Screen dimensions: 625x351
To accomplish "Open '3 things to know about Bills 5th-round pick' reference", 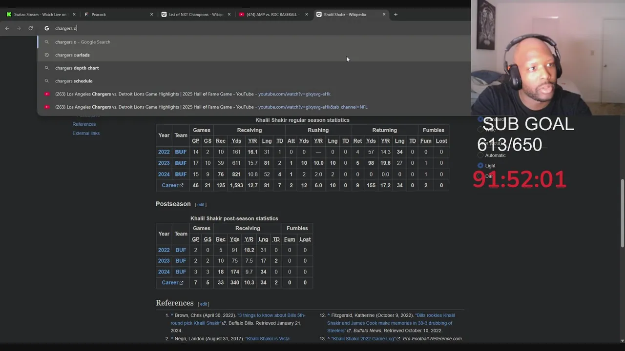I will 238,319.
